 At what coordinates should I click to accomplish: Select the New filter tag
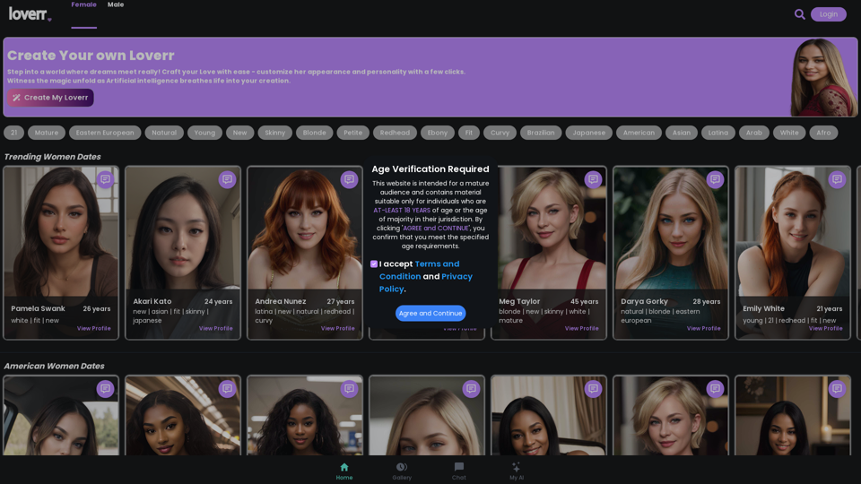240,133
